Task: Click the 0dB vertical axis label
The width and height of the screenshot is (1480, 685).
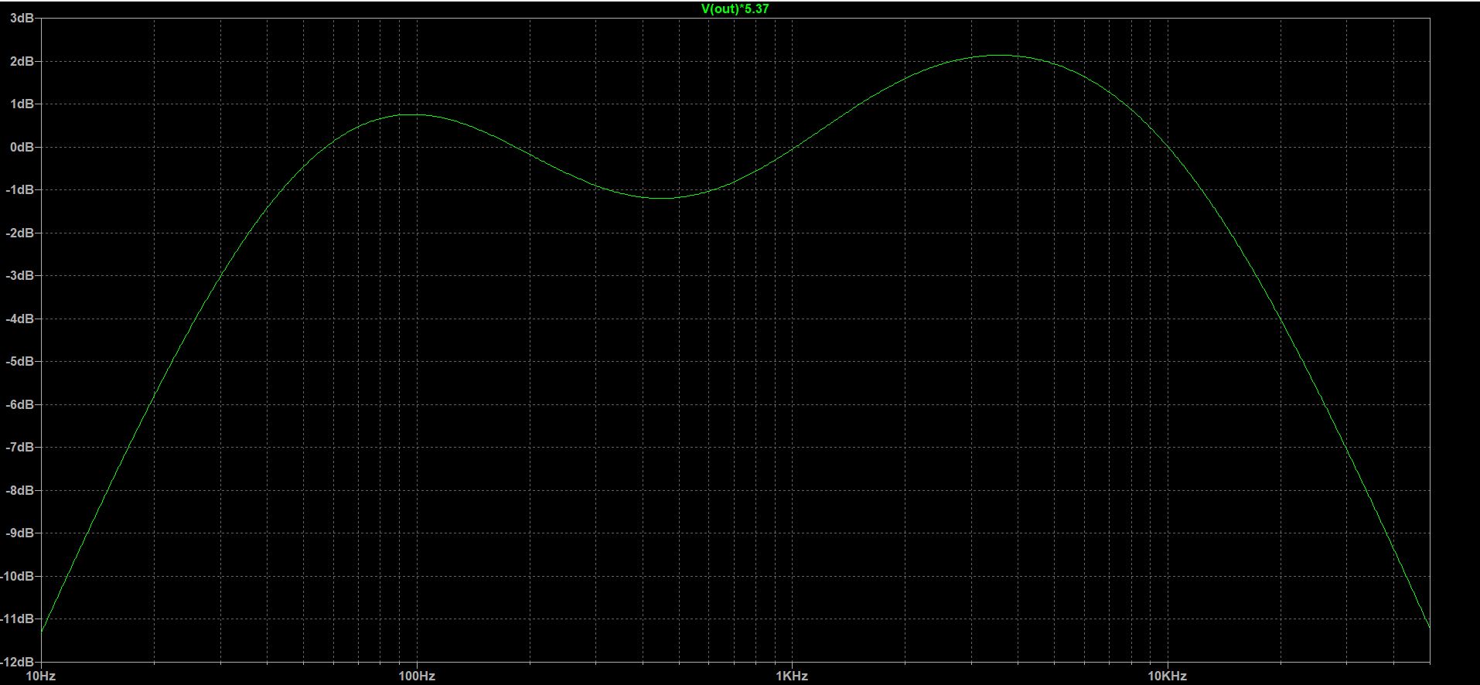Action: coord(21,147)
